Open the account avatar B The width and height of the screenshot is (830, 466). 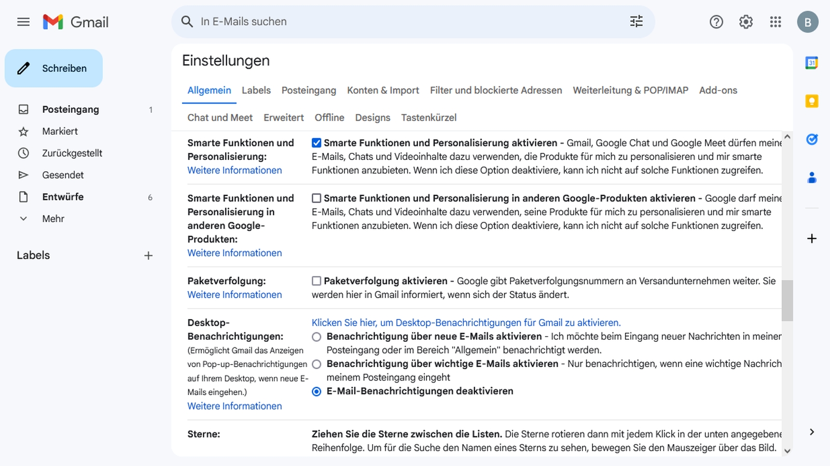click(x=808, y=22)
